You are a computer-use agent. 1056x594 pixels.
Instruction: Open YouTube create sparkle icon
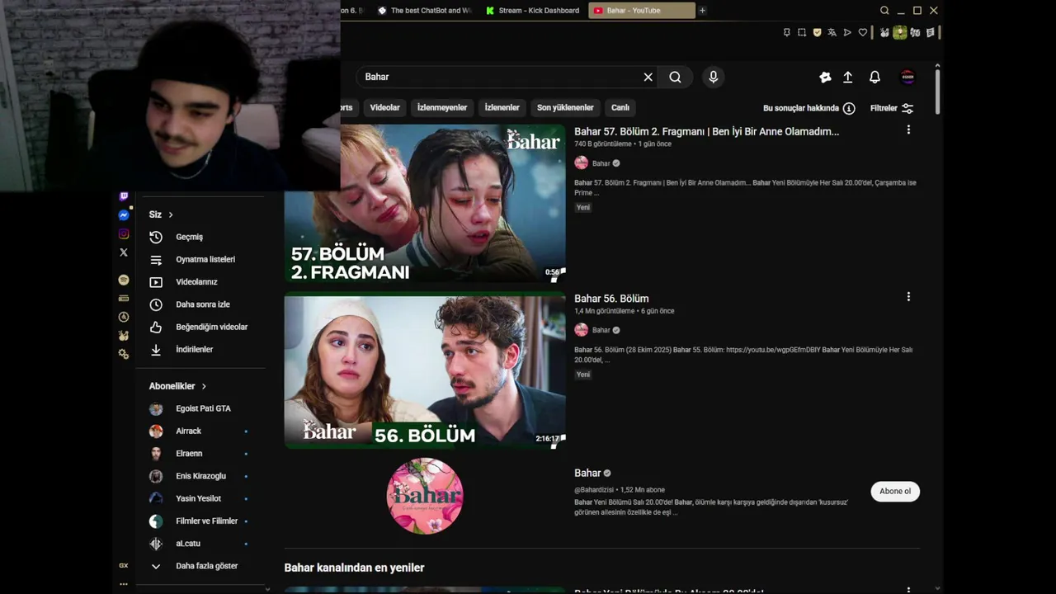coord(825,77)
